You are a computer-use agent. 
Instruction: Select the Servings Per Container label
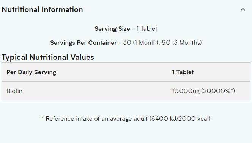[83, 43]
